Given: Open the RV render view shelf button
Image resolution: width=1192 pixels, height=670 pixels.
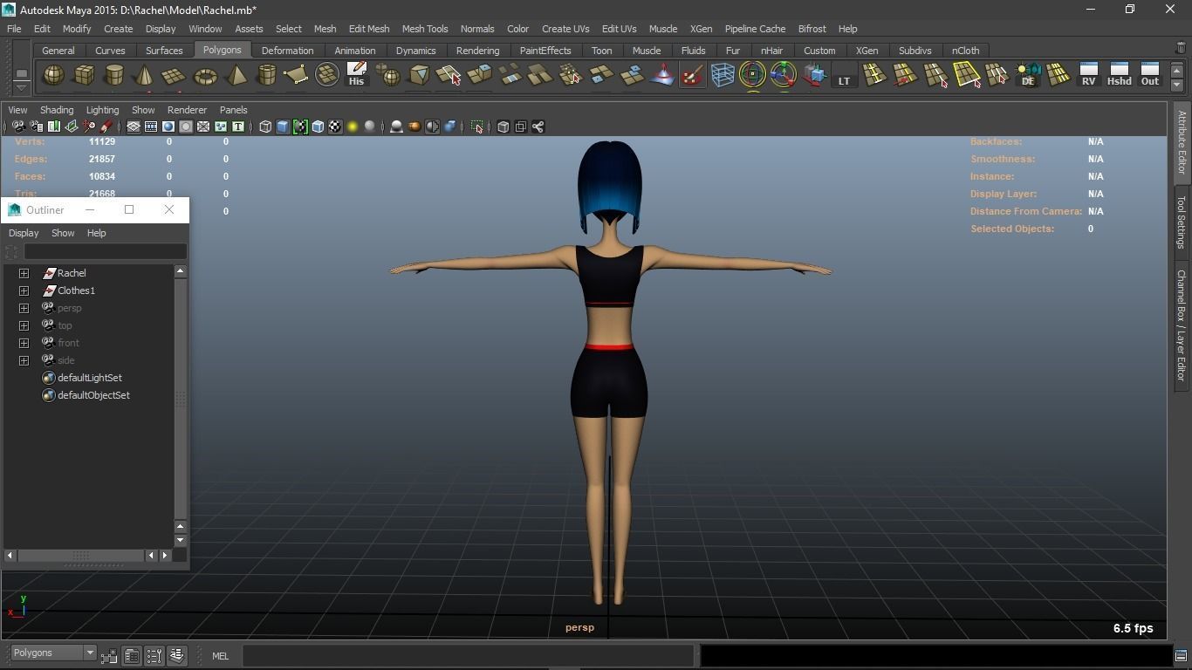Looking at the screenshot, I should (x=1088, y=74).
